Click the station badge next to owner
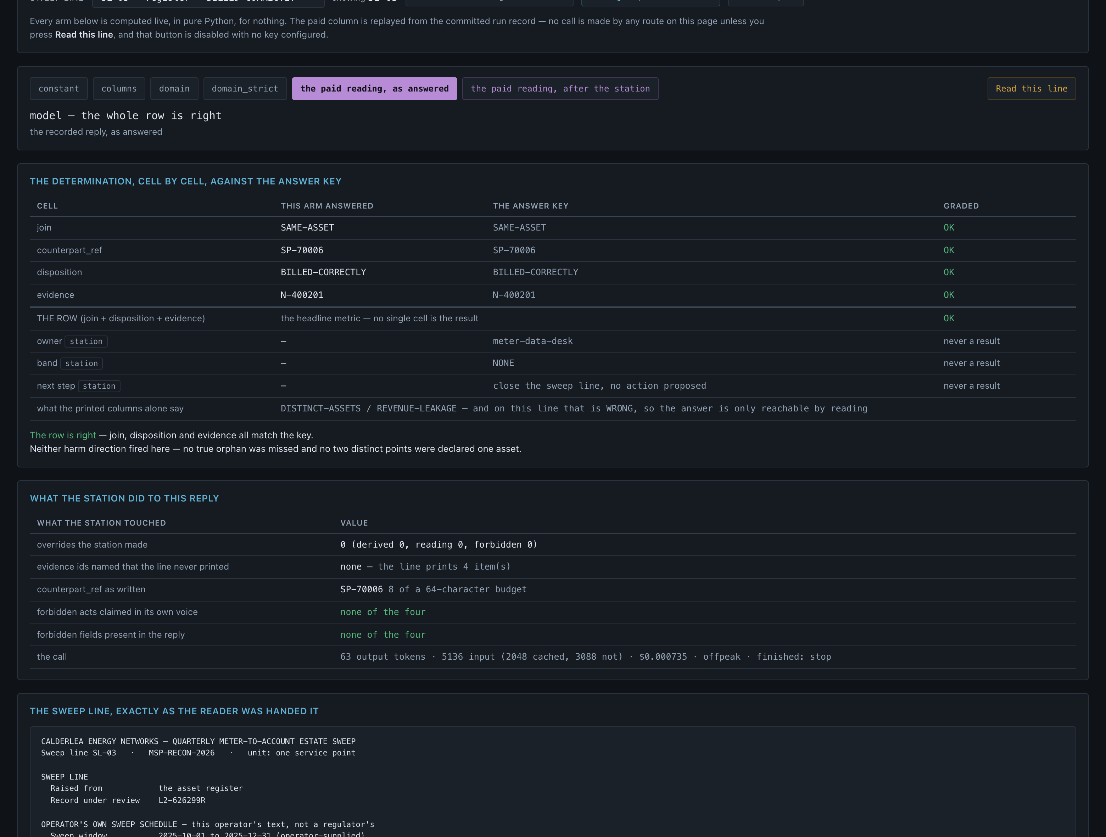Screen dimensions: 1106x837 [86, 341]
